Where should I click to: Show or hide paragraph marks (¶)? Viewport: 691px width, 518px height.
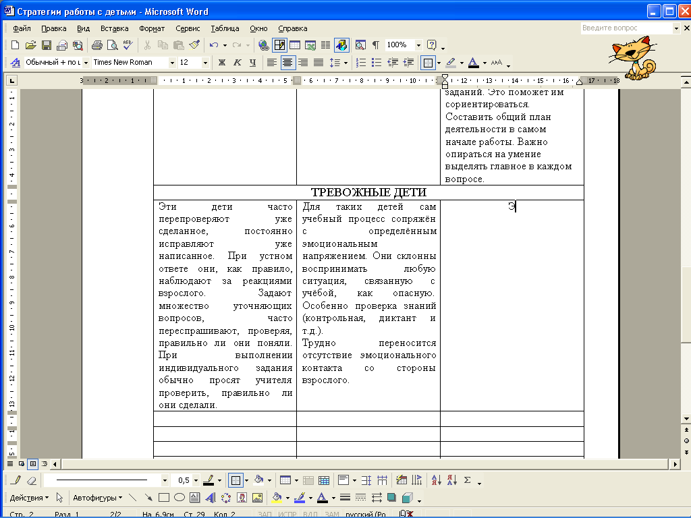tap(376, 45)
